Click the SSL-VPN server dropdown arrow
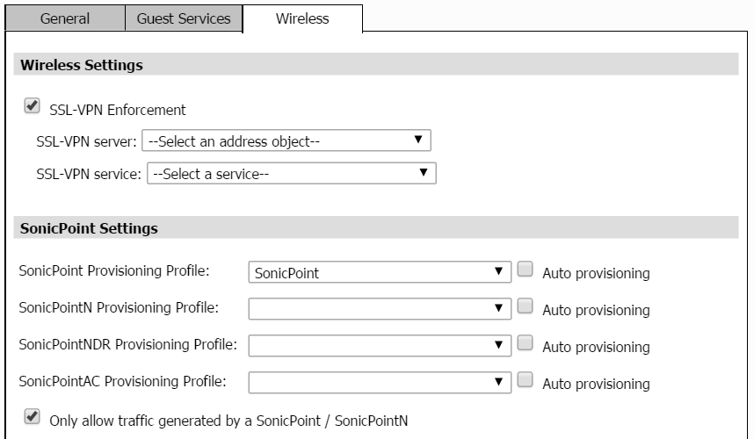The width and height of the screenshot is (754, 439). click(418, 140)
